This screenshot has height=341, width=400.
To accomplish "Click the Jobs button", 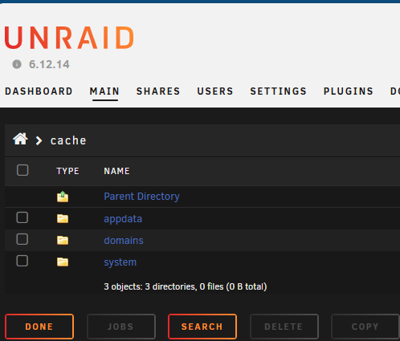I will 121,327.
